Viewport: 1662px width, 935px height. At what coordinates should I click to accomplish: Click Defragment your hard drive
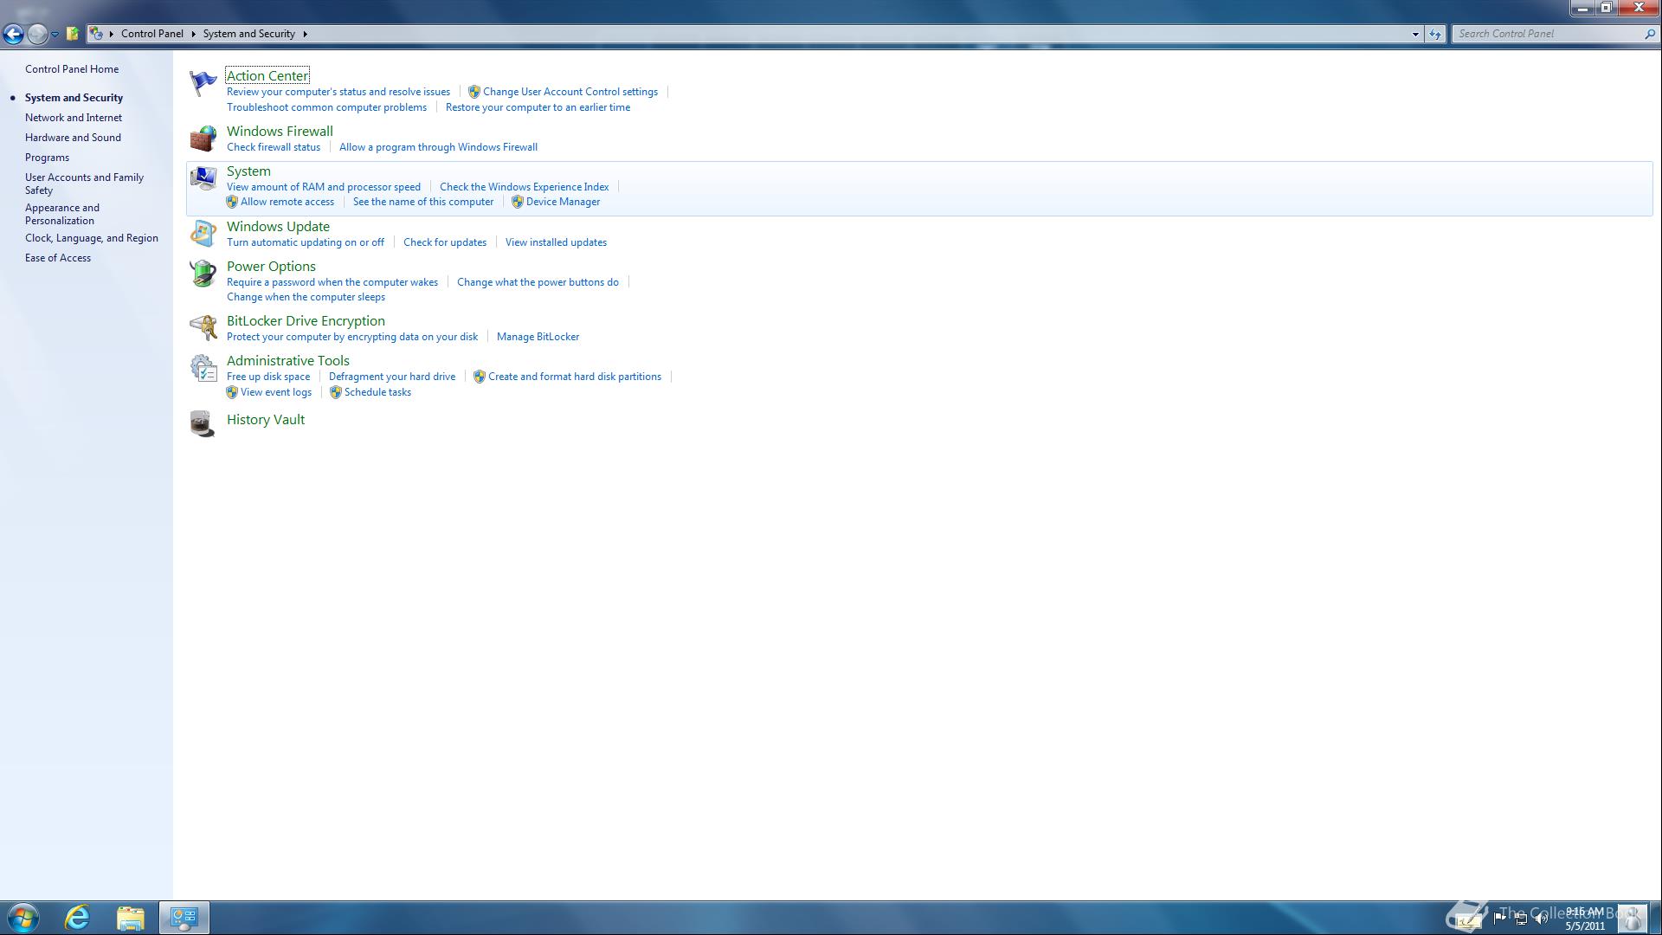(x=392, y=377)
